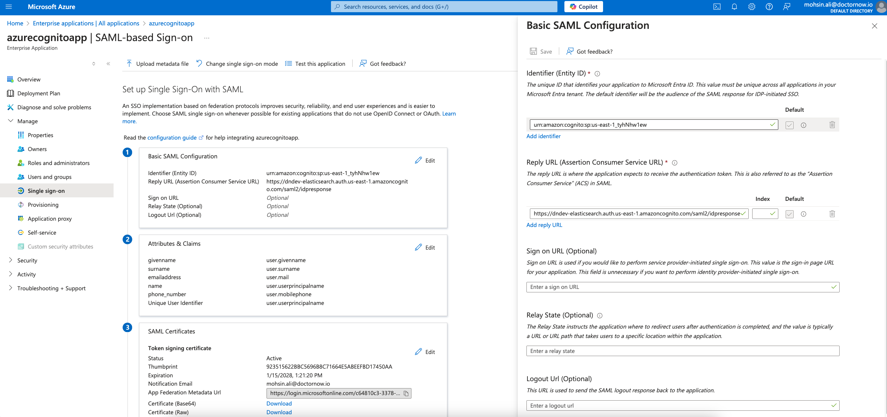Toggle the Default checkbox for the reply URL
The width and height of the screenshot is (887, 417).
pyautogui.click(x=789, y=214)
